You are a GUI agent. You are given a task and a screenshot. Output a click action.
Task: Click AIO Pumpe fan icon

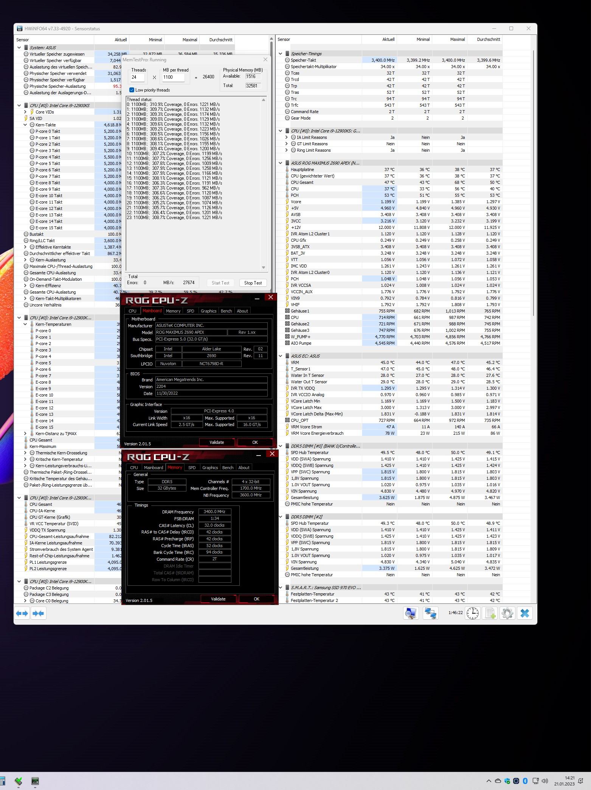coord(287,343)
